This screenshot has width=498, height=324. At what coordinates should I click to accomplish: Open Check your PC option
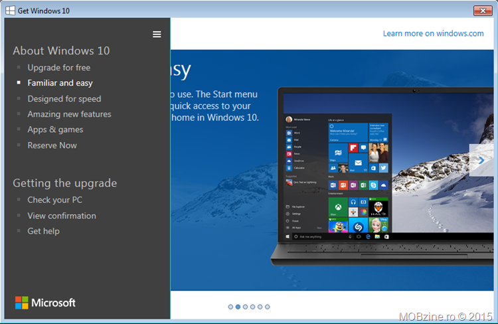coord(54,200)
